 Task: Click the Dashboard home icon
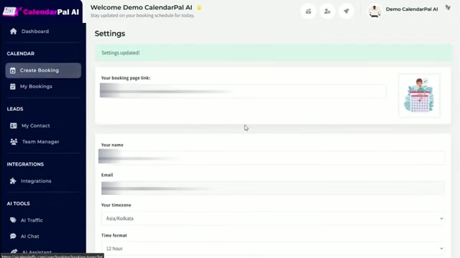(13, 32)
